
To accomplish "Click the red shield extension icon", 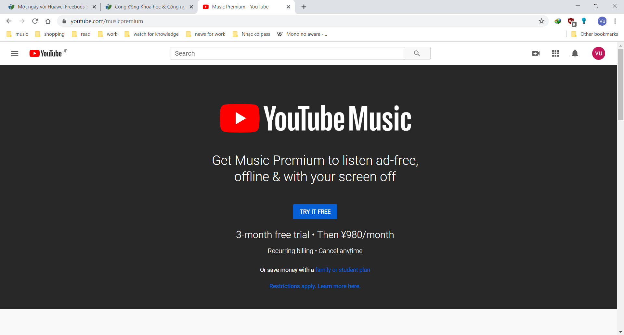I will 571,21.
